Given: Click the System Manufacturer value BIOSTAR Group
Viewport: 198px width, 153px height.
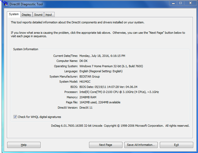Looking at the screenshot, I should coord(90,76).
